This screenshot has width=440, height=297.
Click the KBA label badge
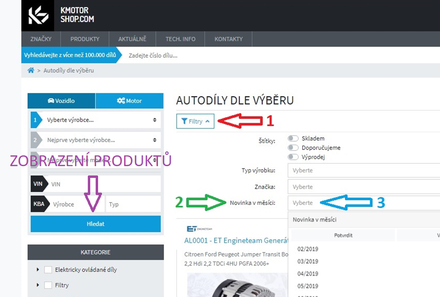38,204
